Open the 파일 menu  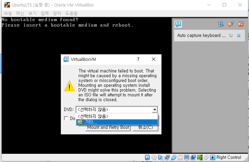(x=8, y=13)
